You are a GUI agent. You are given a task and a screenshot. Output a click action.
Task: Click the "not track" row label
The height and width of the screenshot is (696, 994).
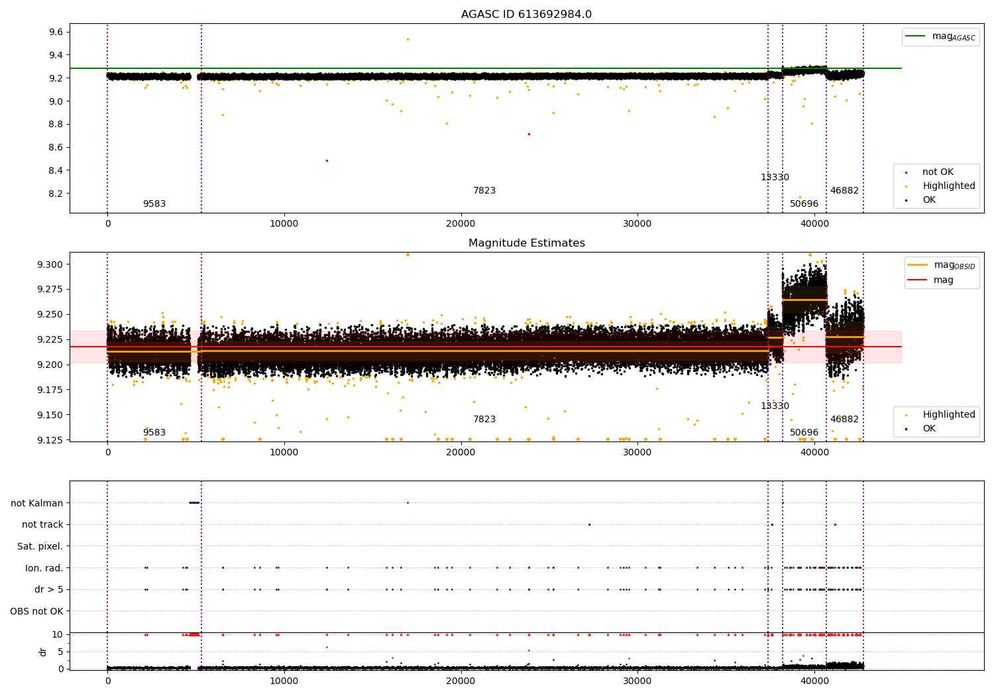tap(42, 525)
